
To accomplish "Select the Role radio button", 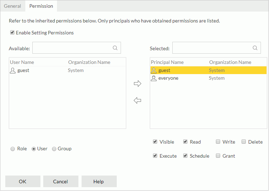I will (x=13, y=149).
